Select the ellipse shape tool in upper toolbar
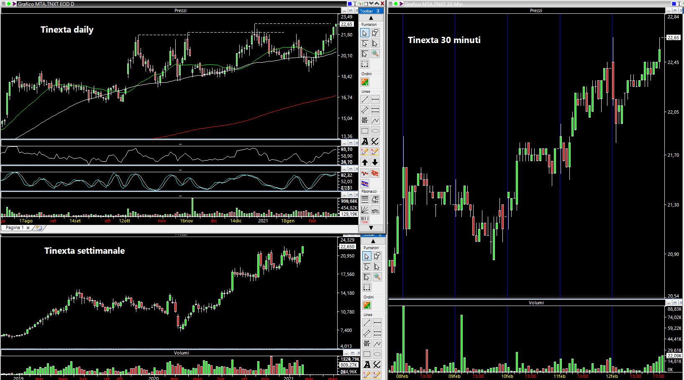684x380 pixels. tap(375, 131)
